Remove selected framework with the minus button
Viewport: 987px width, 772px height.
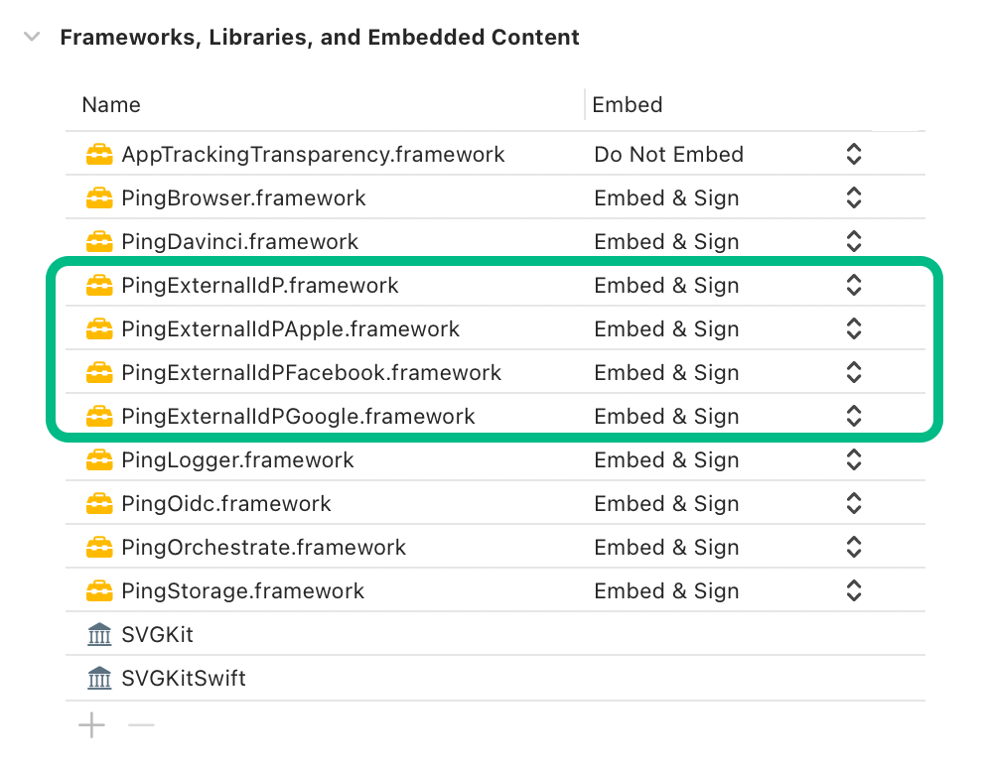coord(141,725)
